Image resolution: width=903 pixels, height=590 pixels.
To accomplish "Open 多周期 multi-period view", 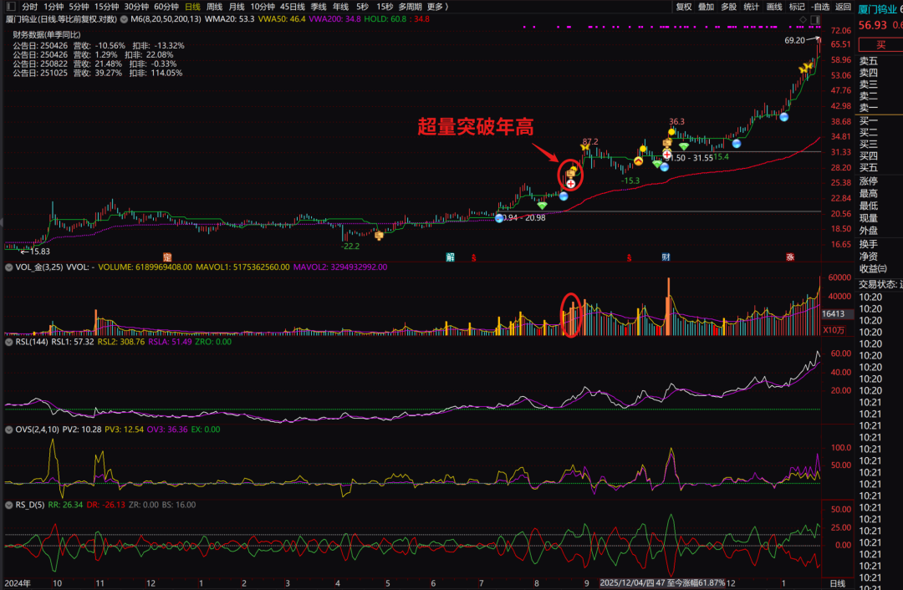I will coord(410,7).
